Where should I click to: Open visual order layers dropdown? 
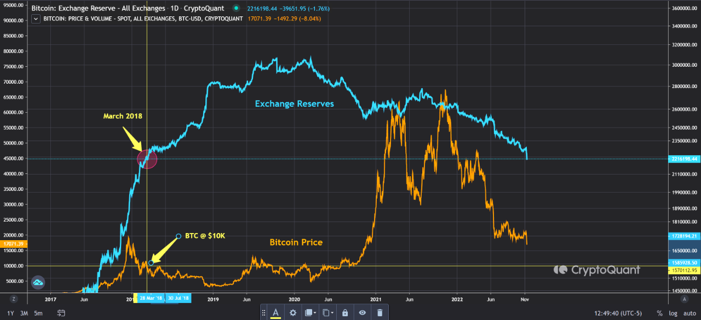click(310, 312)
